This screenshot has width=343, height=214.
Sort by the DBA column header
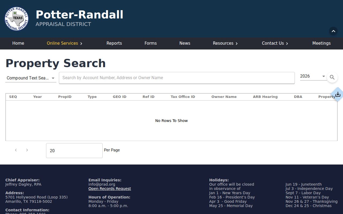point(298,97)
